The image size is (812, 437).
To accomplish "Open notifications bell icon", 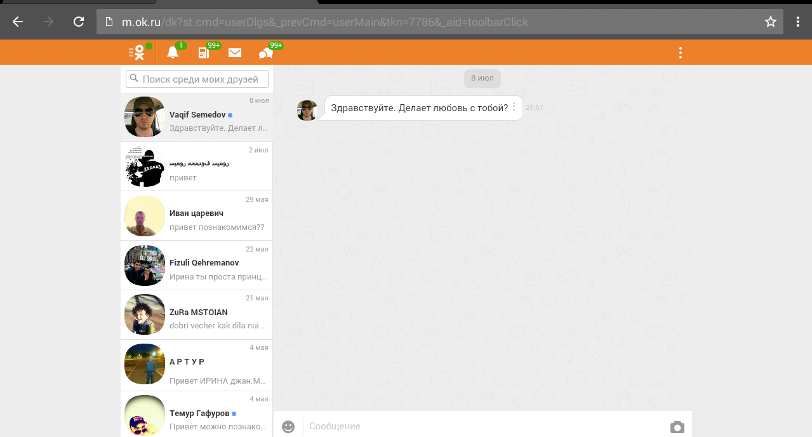I will [173, 53].
